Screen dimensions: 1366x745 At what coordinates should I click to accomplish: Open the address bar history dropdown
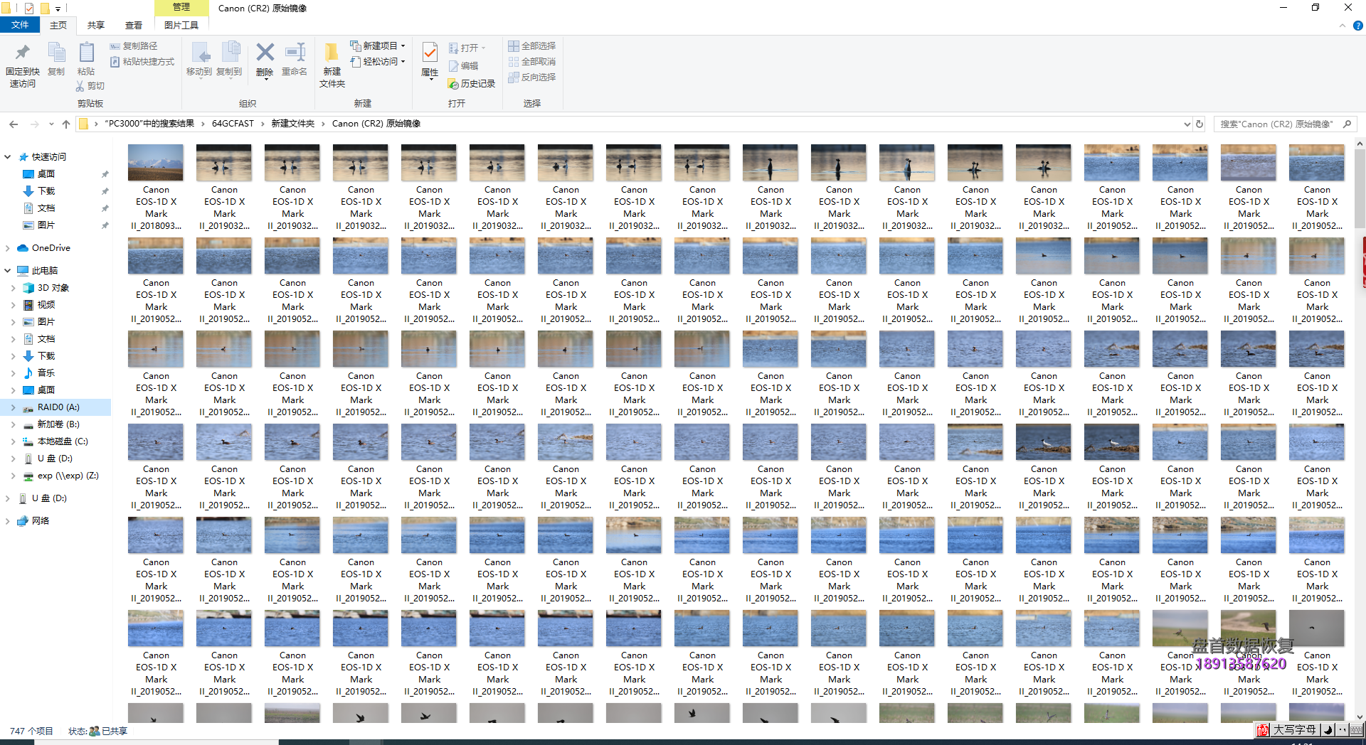point(1187,124)
